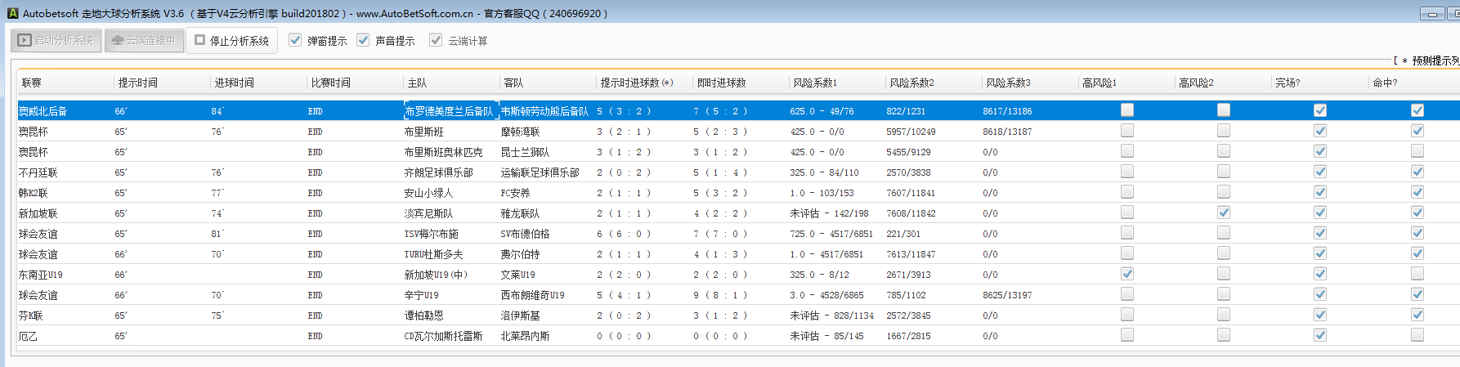Click the 提示时间 column header

pos(137,83)
